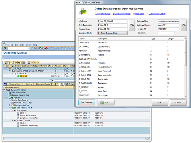Collapse the Request Nr. 68655 tree node
The height and width of the screenshot is (143, 191).
(x=4, y=90)
